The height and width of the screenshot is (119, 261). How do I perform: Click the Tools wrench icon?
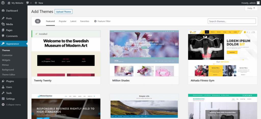(3, 93)
